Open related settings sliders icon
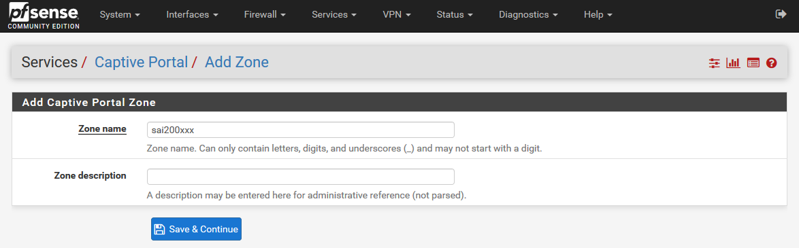The width and height of the screenshot is (799, 248). [x=715, y=63]
